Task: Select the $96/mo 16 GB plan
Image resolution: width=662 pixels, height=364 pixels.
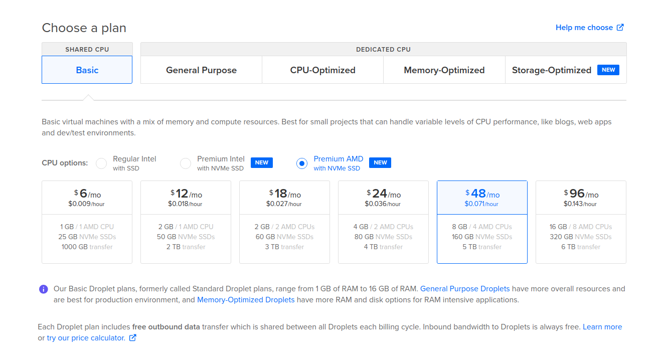Action: point(581,222)
